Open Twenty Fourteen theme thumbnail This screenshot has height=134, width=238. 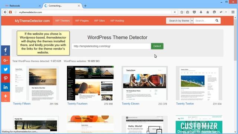pyautogui.click(x=90, y=83)
